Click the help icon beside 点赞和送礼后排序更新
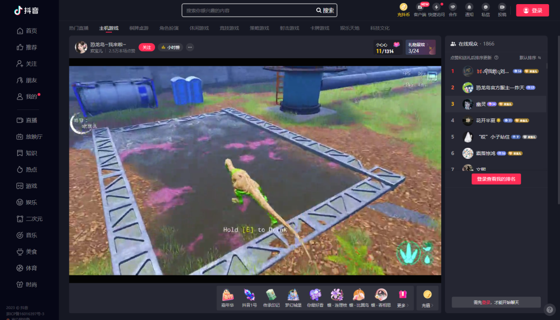 [496, 58]
